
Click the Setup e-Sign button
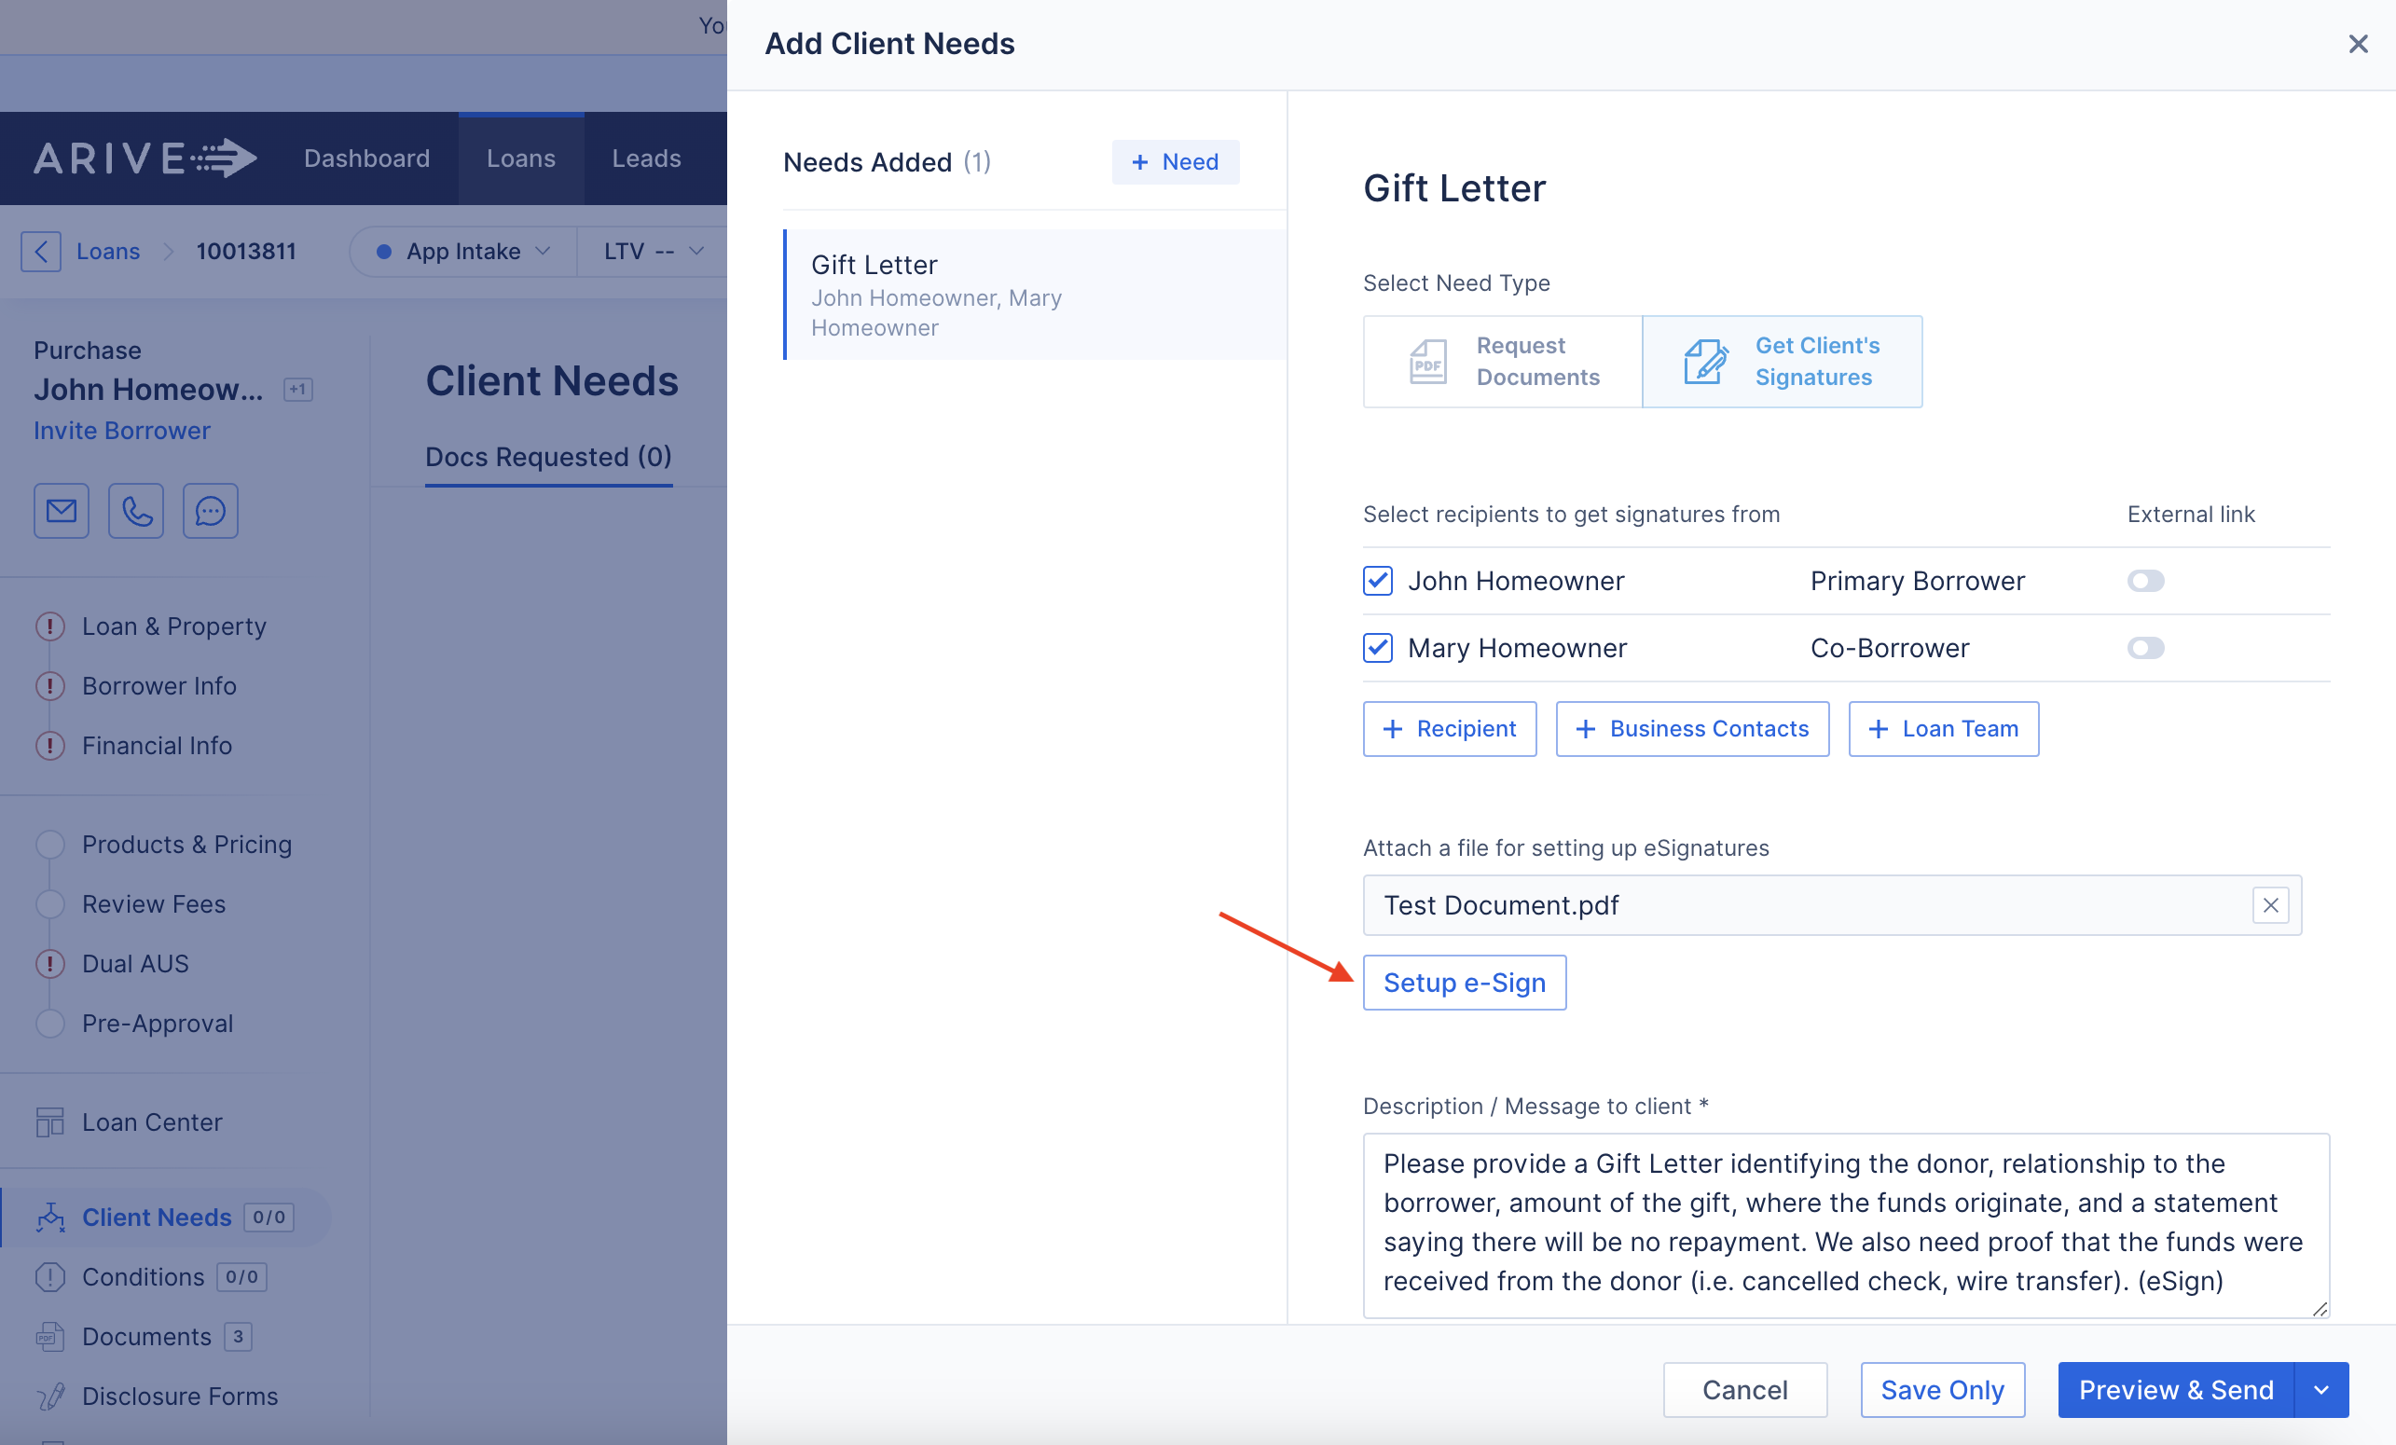pos(1464,982)
